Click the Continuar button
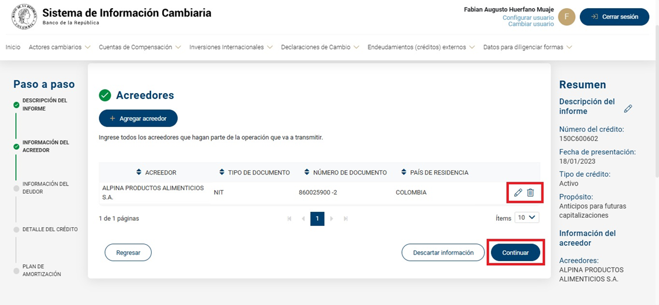The height and width of the screenshot is (305, 659). (515, 252)
